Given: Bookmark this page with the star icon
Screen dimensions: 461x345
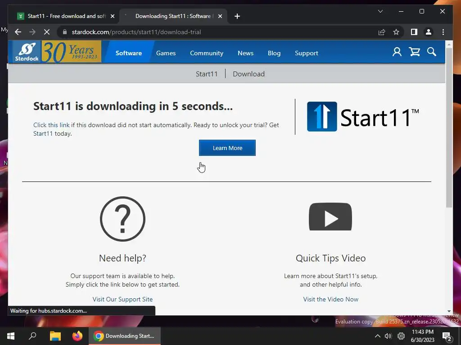Looking at the screenshot, I should (x=396, y=32).
